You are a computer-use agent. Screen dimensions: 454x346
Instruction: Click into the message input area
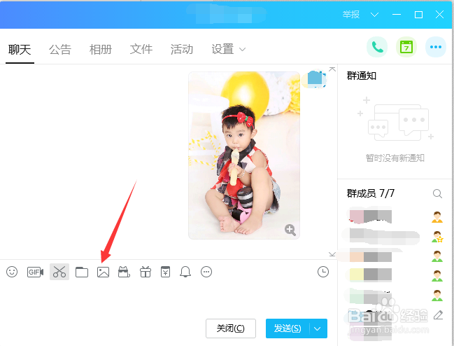[168, 298]
